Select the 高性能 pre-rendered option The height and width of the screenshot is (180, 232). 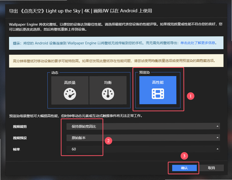click(x=158, y=90)
